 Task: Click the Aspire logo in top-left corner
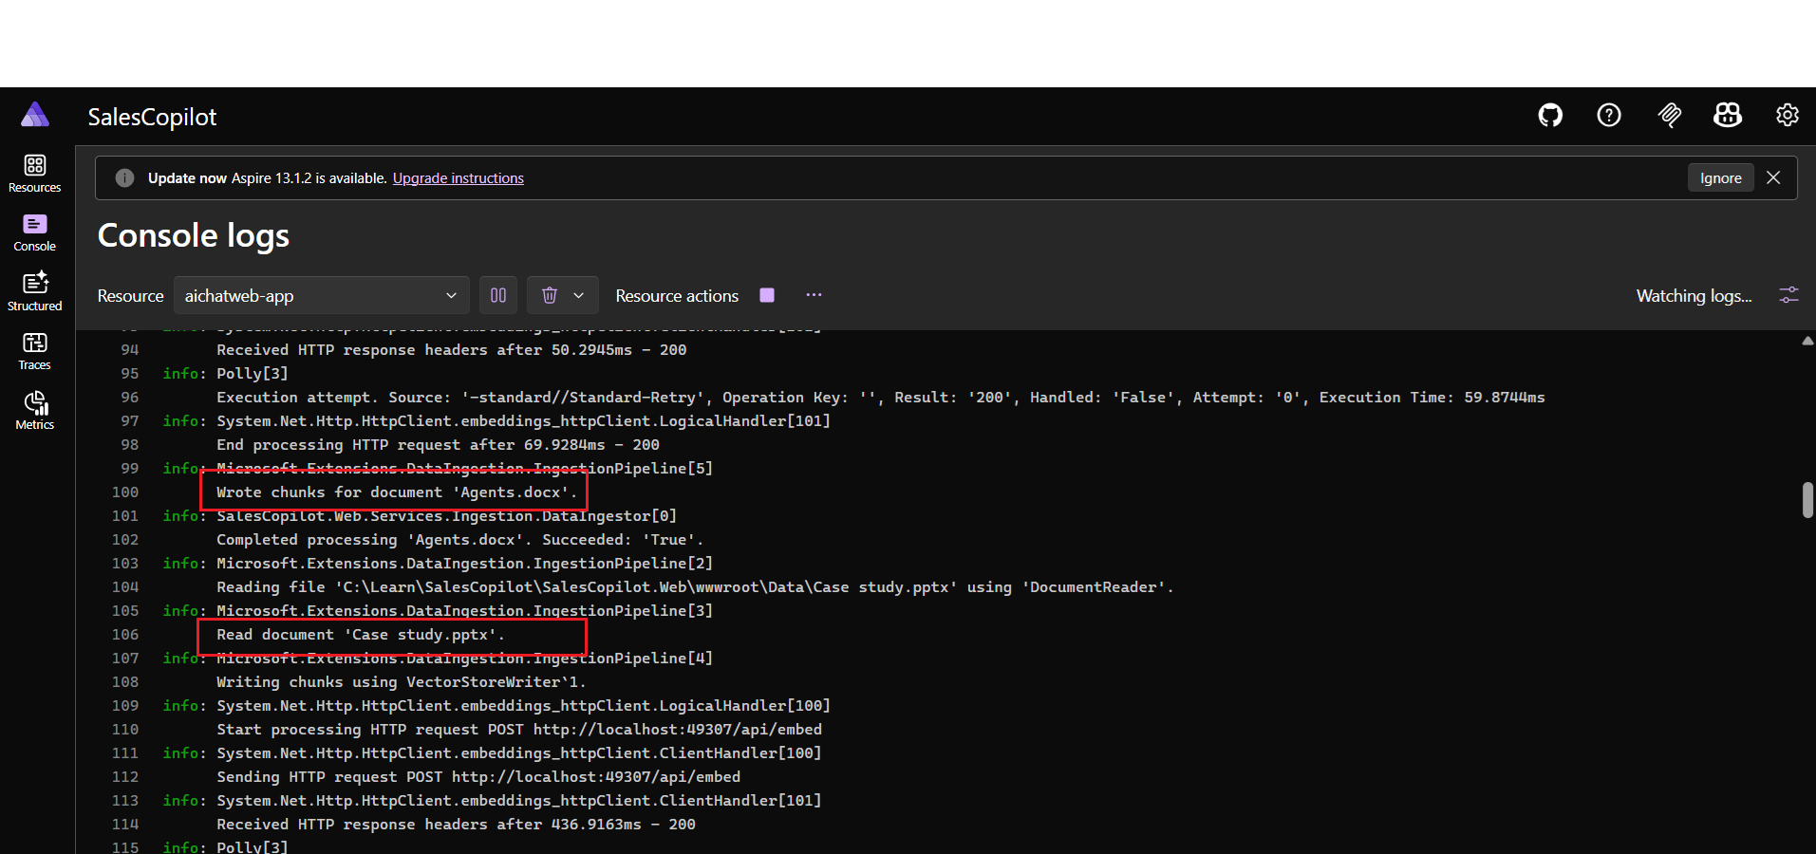click(x=34, y=114)
